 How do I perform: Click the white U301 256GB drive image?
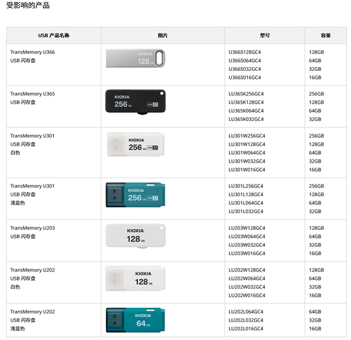136,144
